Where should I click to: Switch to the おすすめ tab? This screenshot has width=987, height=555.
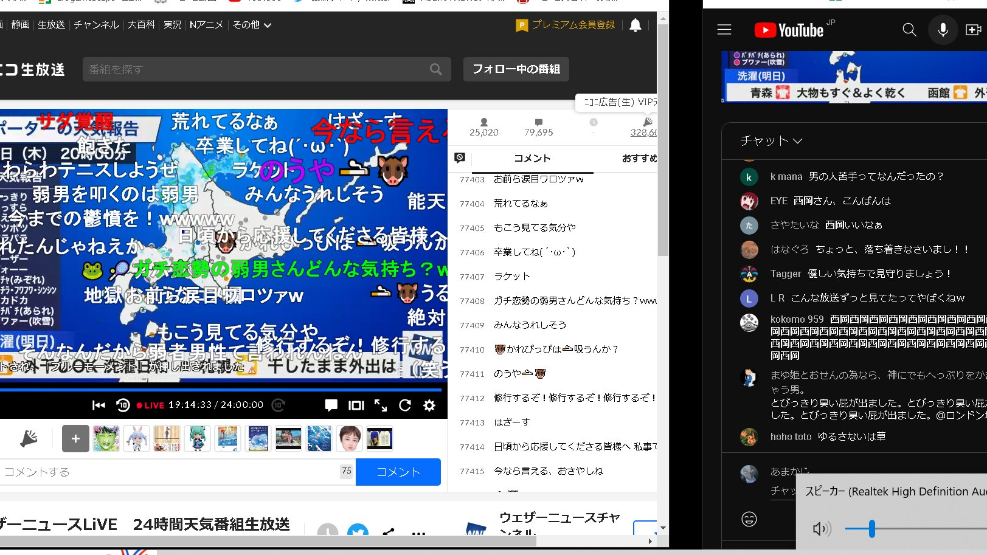pos(639,159)
